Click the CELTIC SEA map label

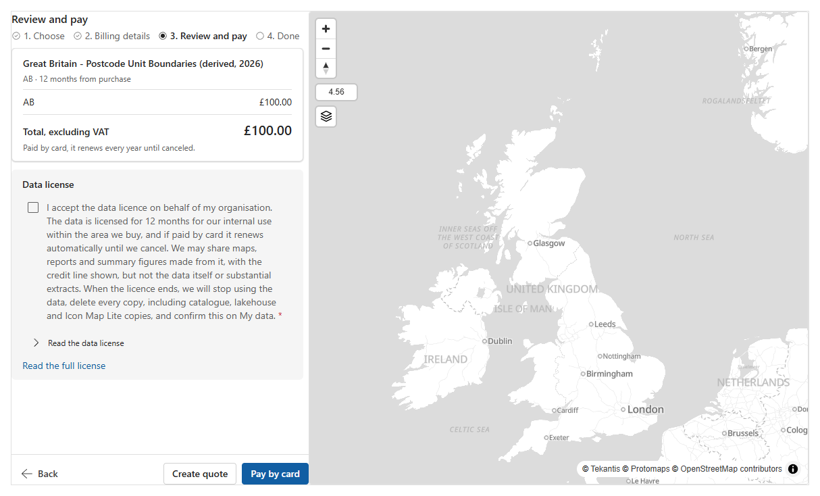click(469, 430)
